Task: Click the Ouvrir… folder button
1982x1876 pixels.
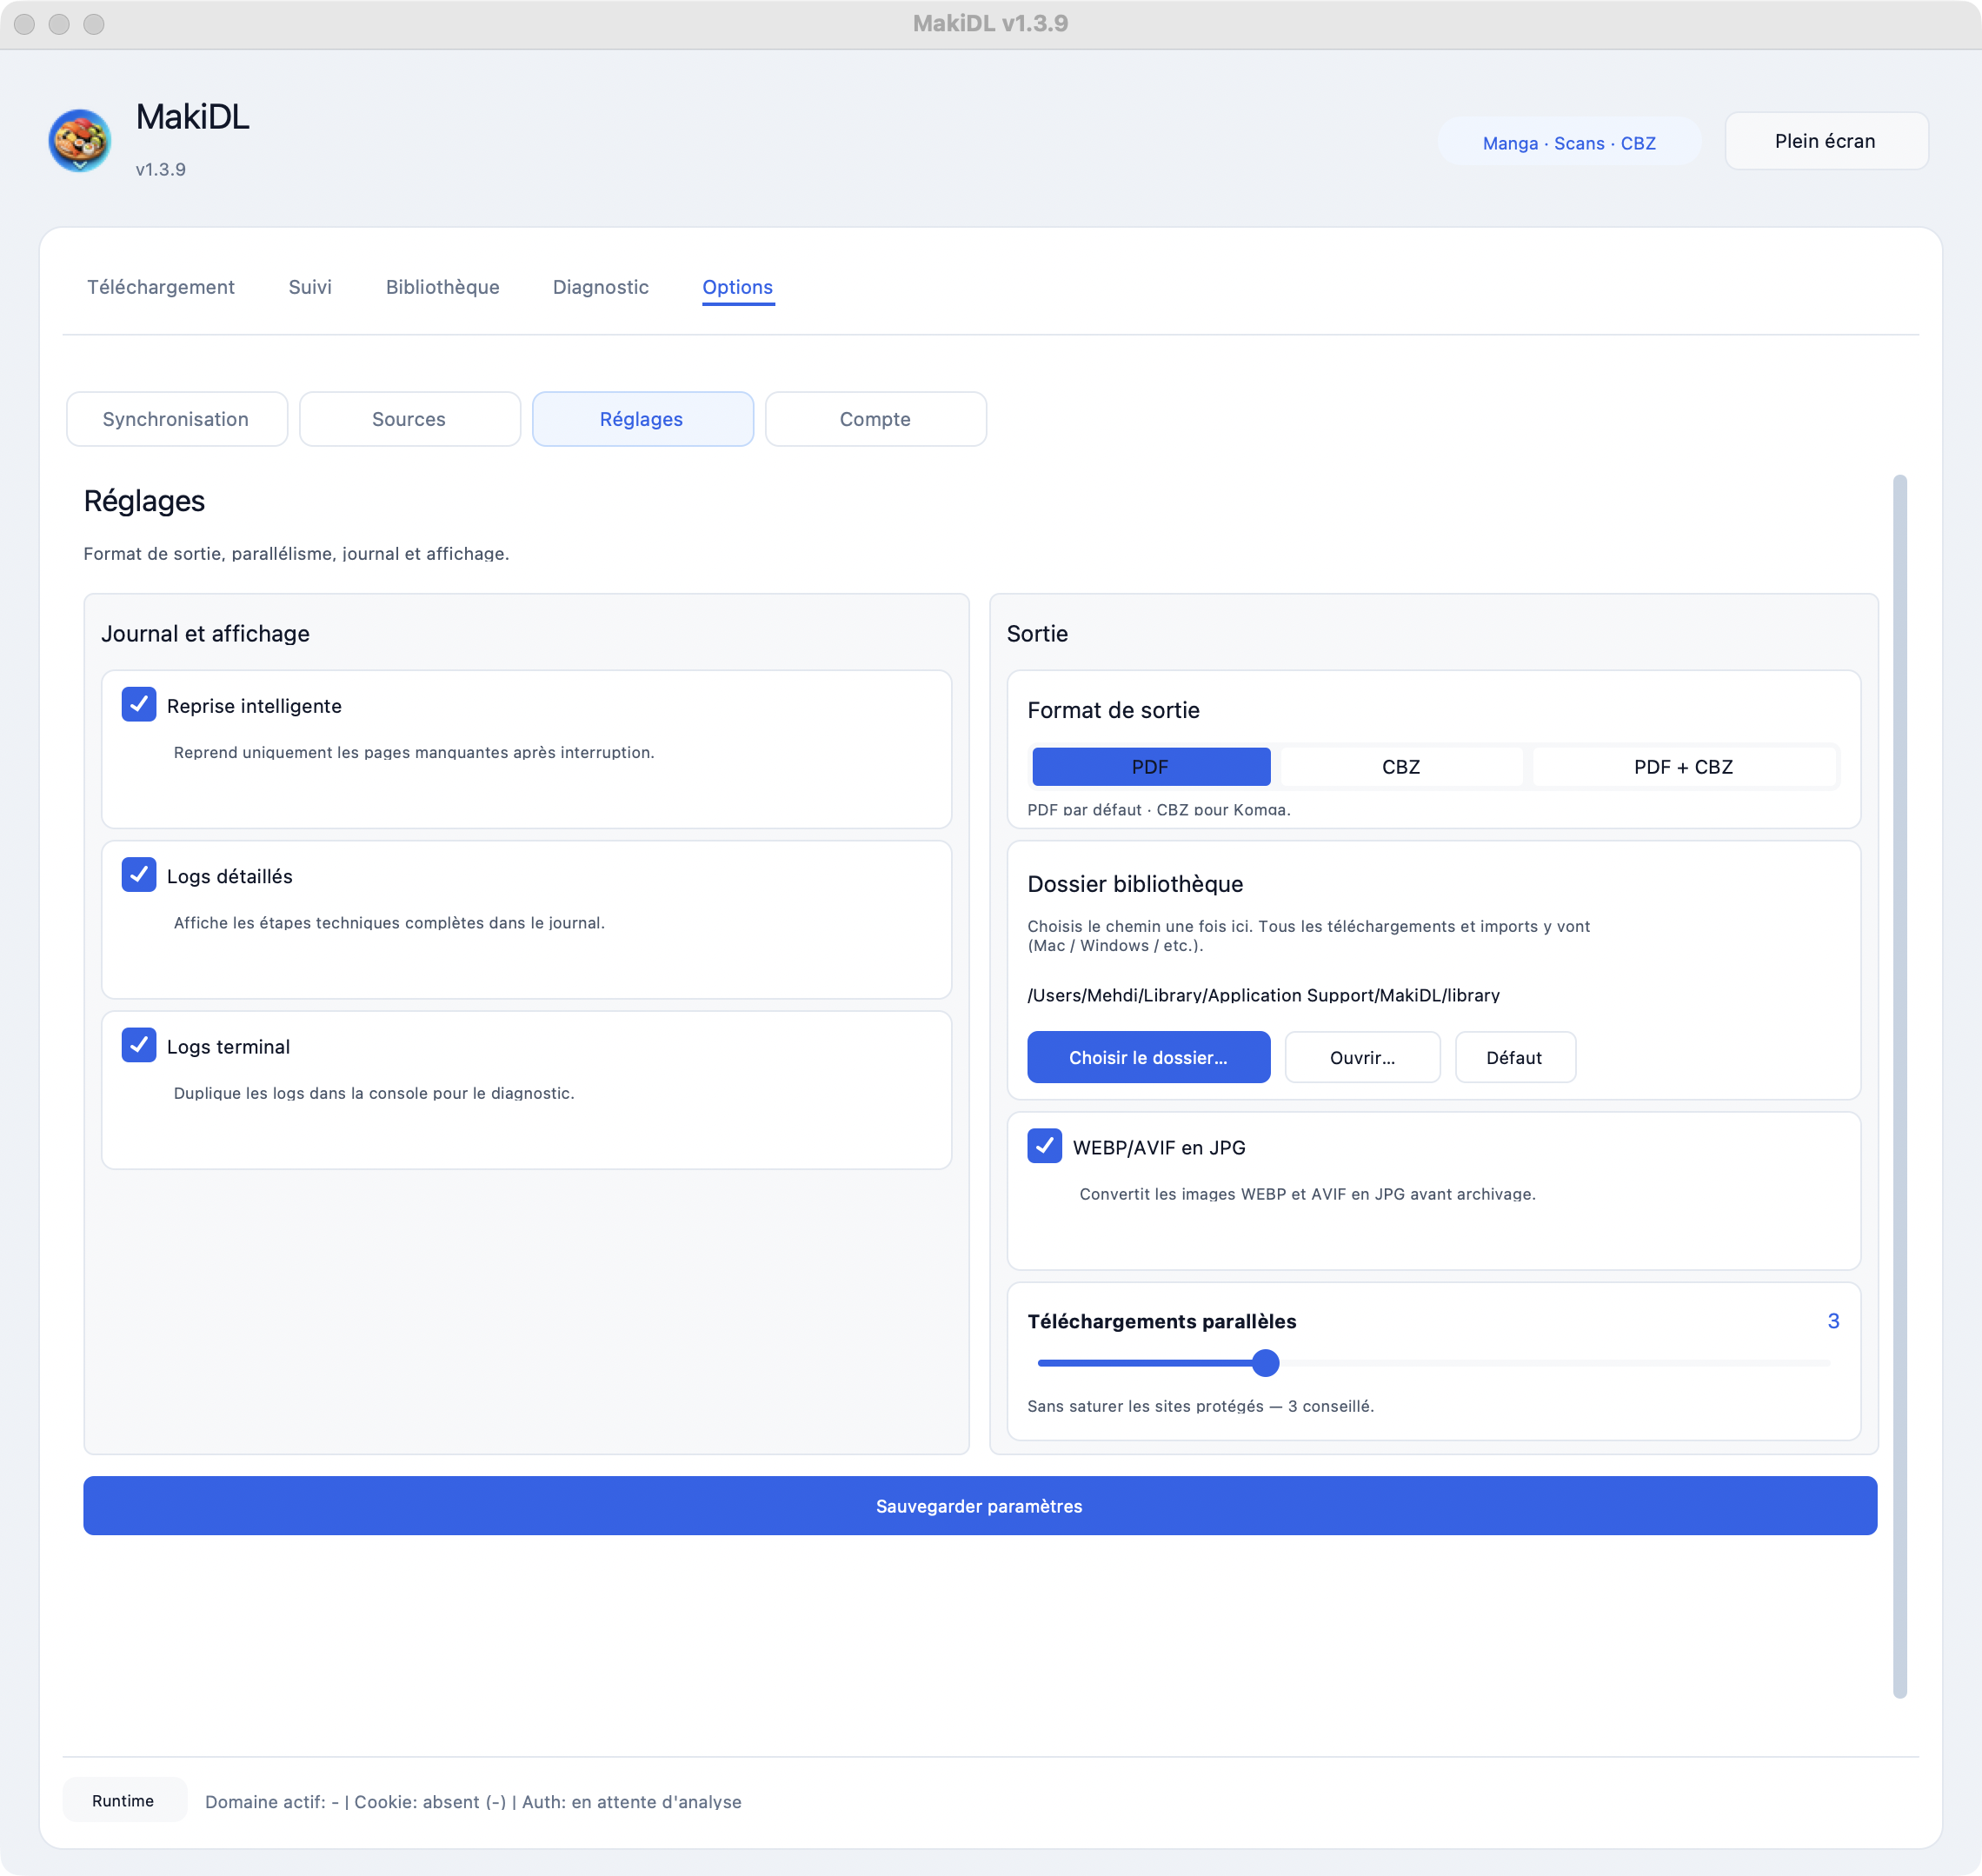Action: coord(1363,1057)
